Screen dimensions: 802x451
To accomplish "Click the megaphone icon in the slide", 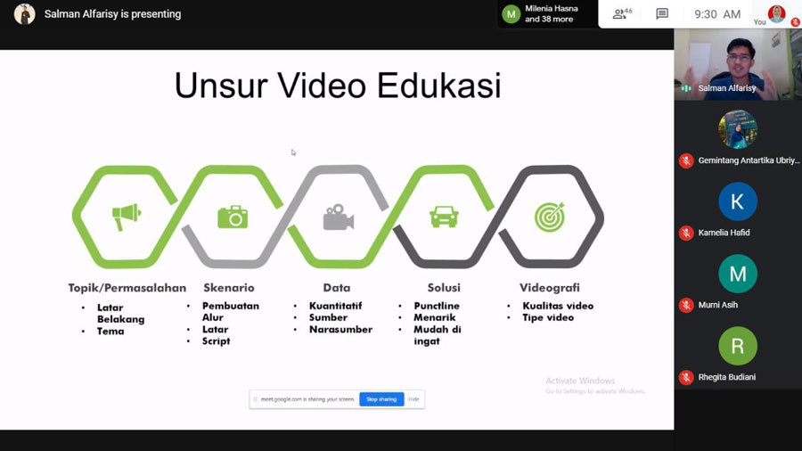I will (x=127, y=217).
